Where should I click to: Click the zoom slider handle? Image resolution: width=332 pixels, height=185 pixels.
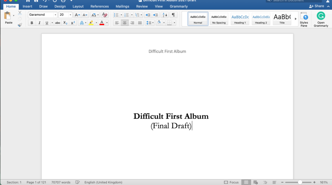(x=300, y=182)
